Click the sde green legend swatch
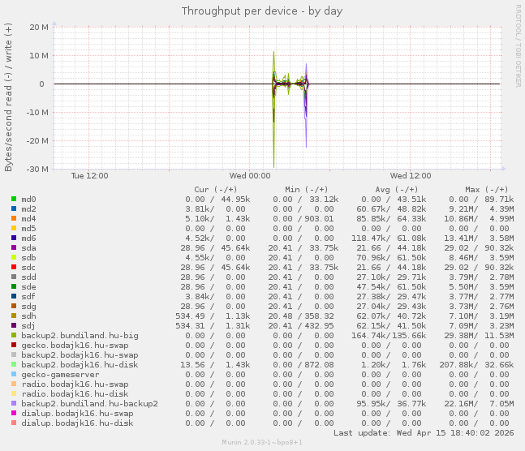The height and width of the screenshot is (451, 525). pos(14,286)
